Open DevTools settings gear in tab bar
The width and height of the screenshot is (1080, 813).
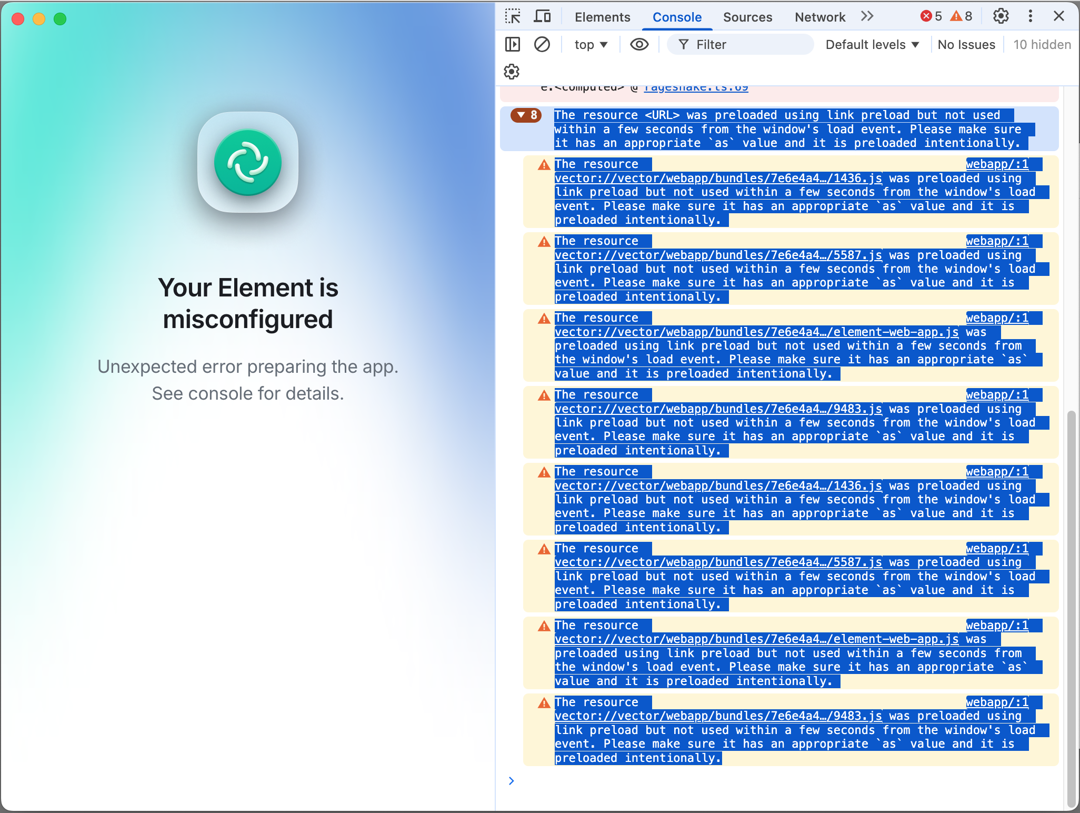(x=1001, y=16)
